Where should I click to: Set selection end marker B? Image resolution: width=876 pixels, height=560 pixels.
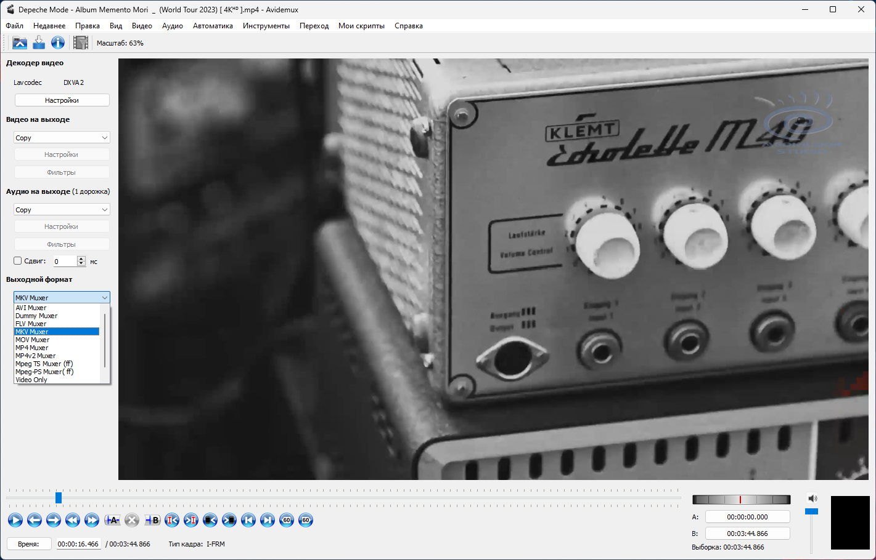pos(152,520)
